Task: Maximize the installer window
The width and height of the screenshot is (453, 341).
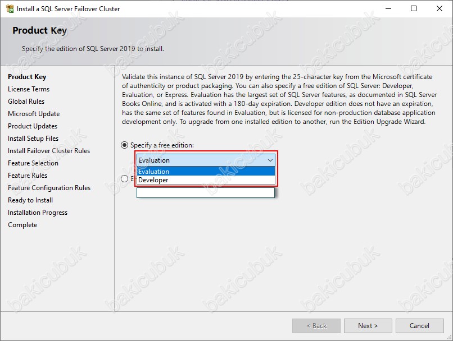Action: (414, 8)
